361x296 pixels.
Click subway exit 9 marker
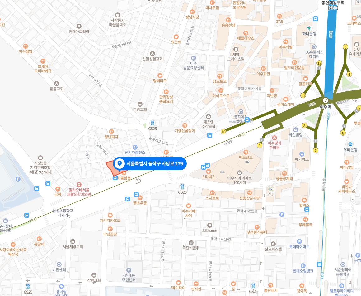260,145
